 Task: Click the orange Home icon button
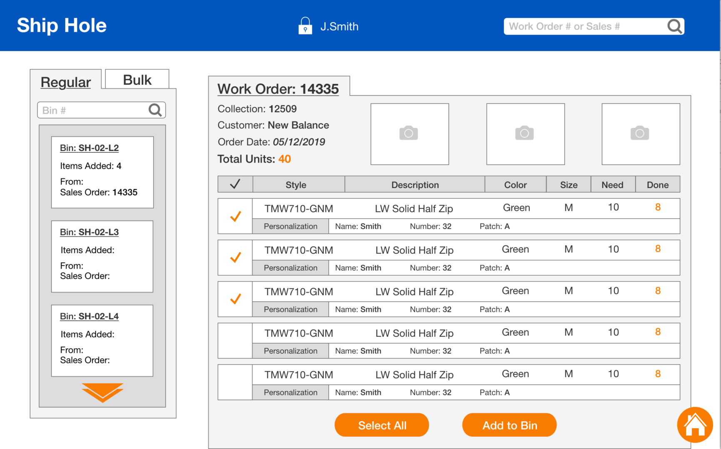coord(695,425)
